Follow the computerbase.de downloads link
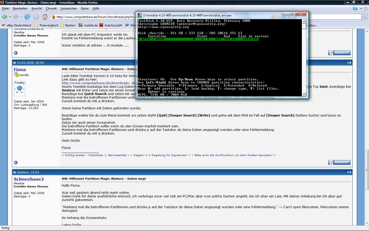The image size is (369, 231). 99,83
